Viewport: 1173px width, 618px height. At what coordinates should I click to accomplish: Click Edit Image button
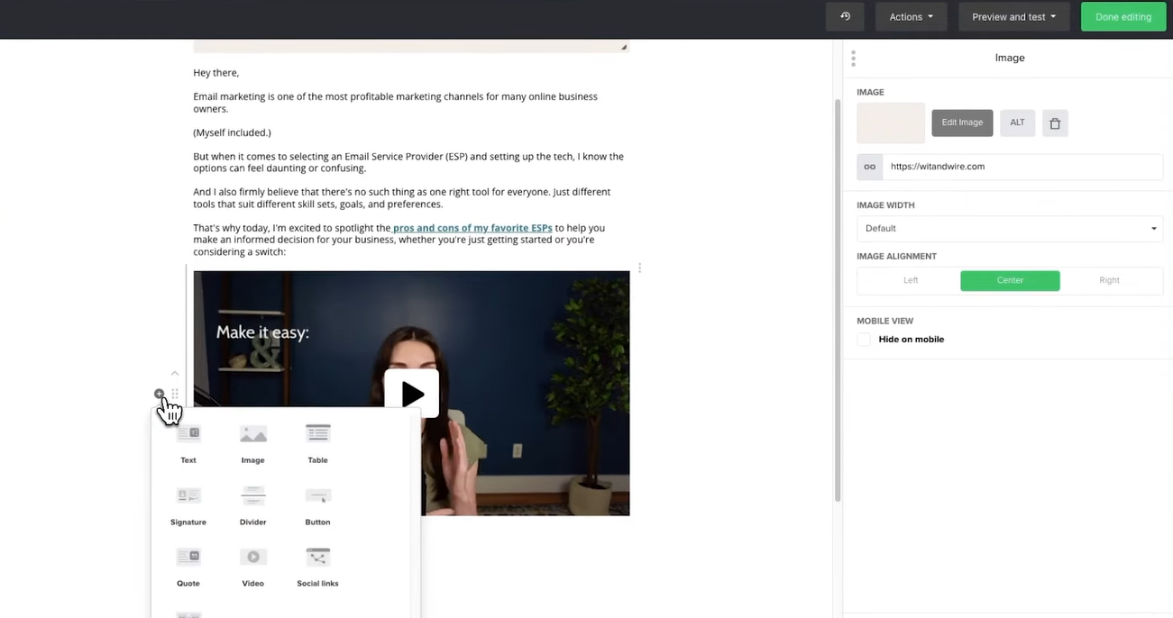click(x=962, y=123)
